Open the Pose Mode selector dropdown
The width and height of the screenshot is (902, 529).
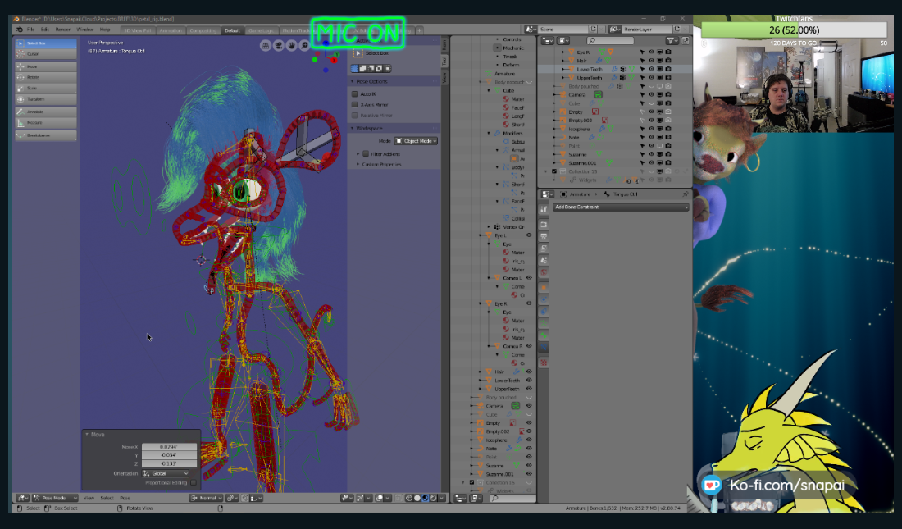click(54, 498)
